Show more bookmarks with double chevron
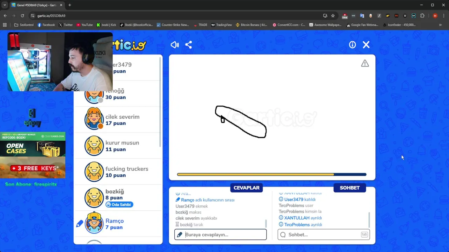This screenshot has width=449, height=252. [440, 25]
